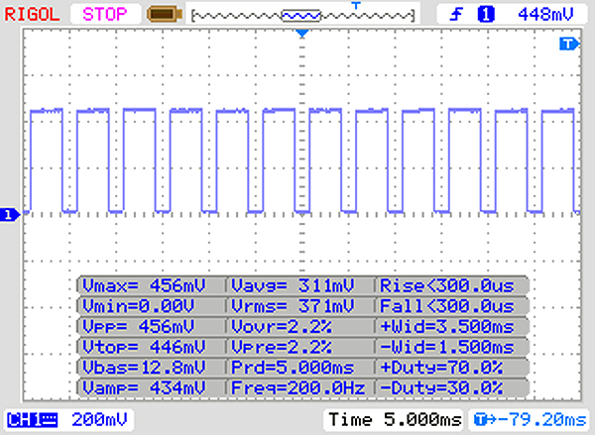Click the 200mV vertical scale readout
The image size is (595, 435).
pyautogui.click(x=99, y=420)
